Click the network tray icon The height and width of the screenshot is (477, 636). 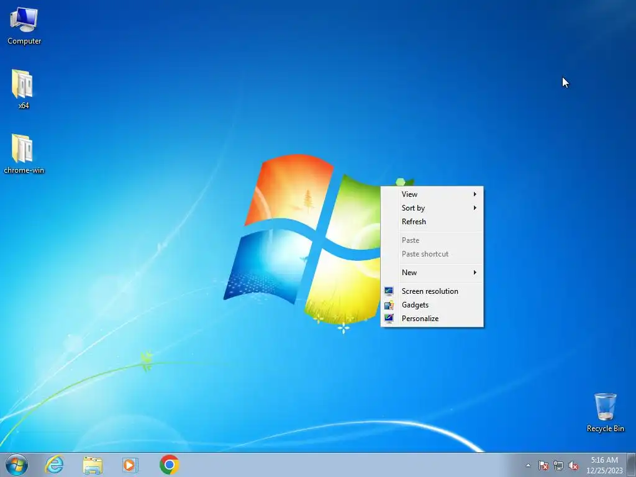(x=558, y=465)
